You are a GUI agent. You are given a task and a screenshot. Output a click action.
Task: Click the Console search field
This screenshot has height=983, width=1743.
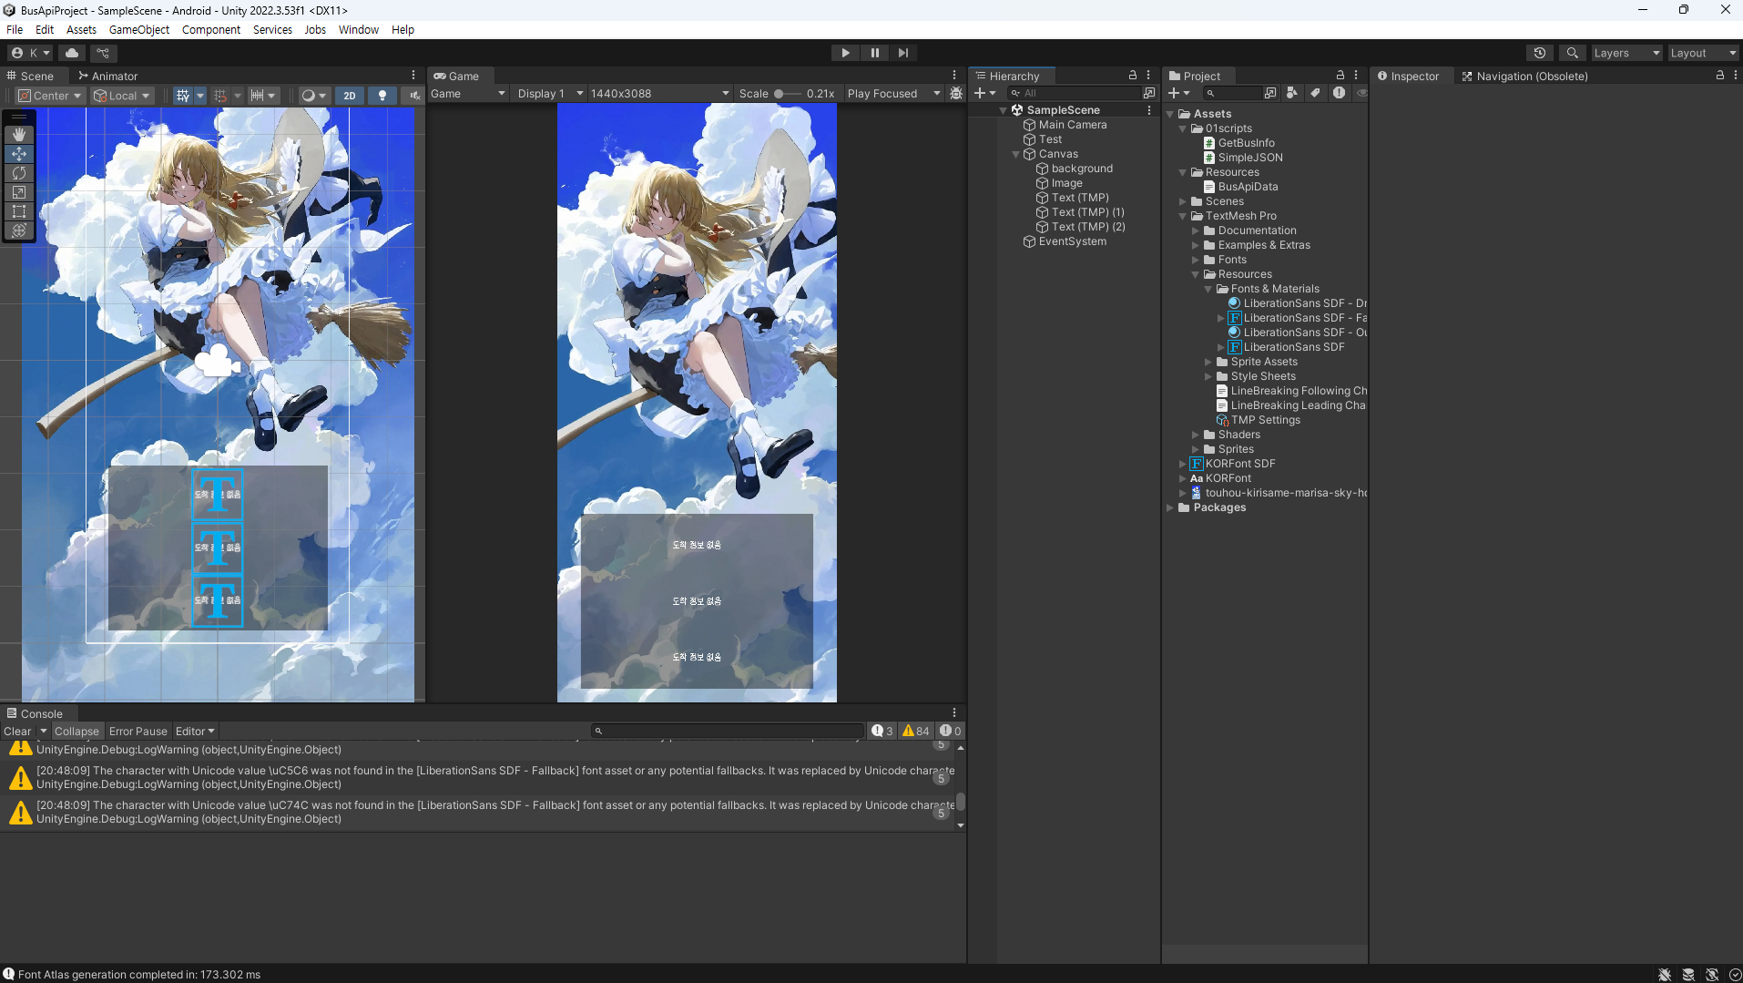(726, 731)
